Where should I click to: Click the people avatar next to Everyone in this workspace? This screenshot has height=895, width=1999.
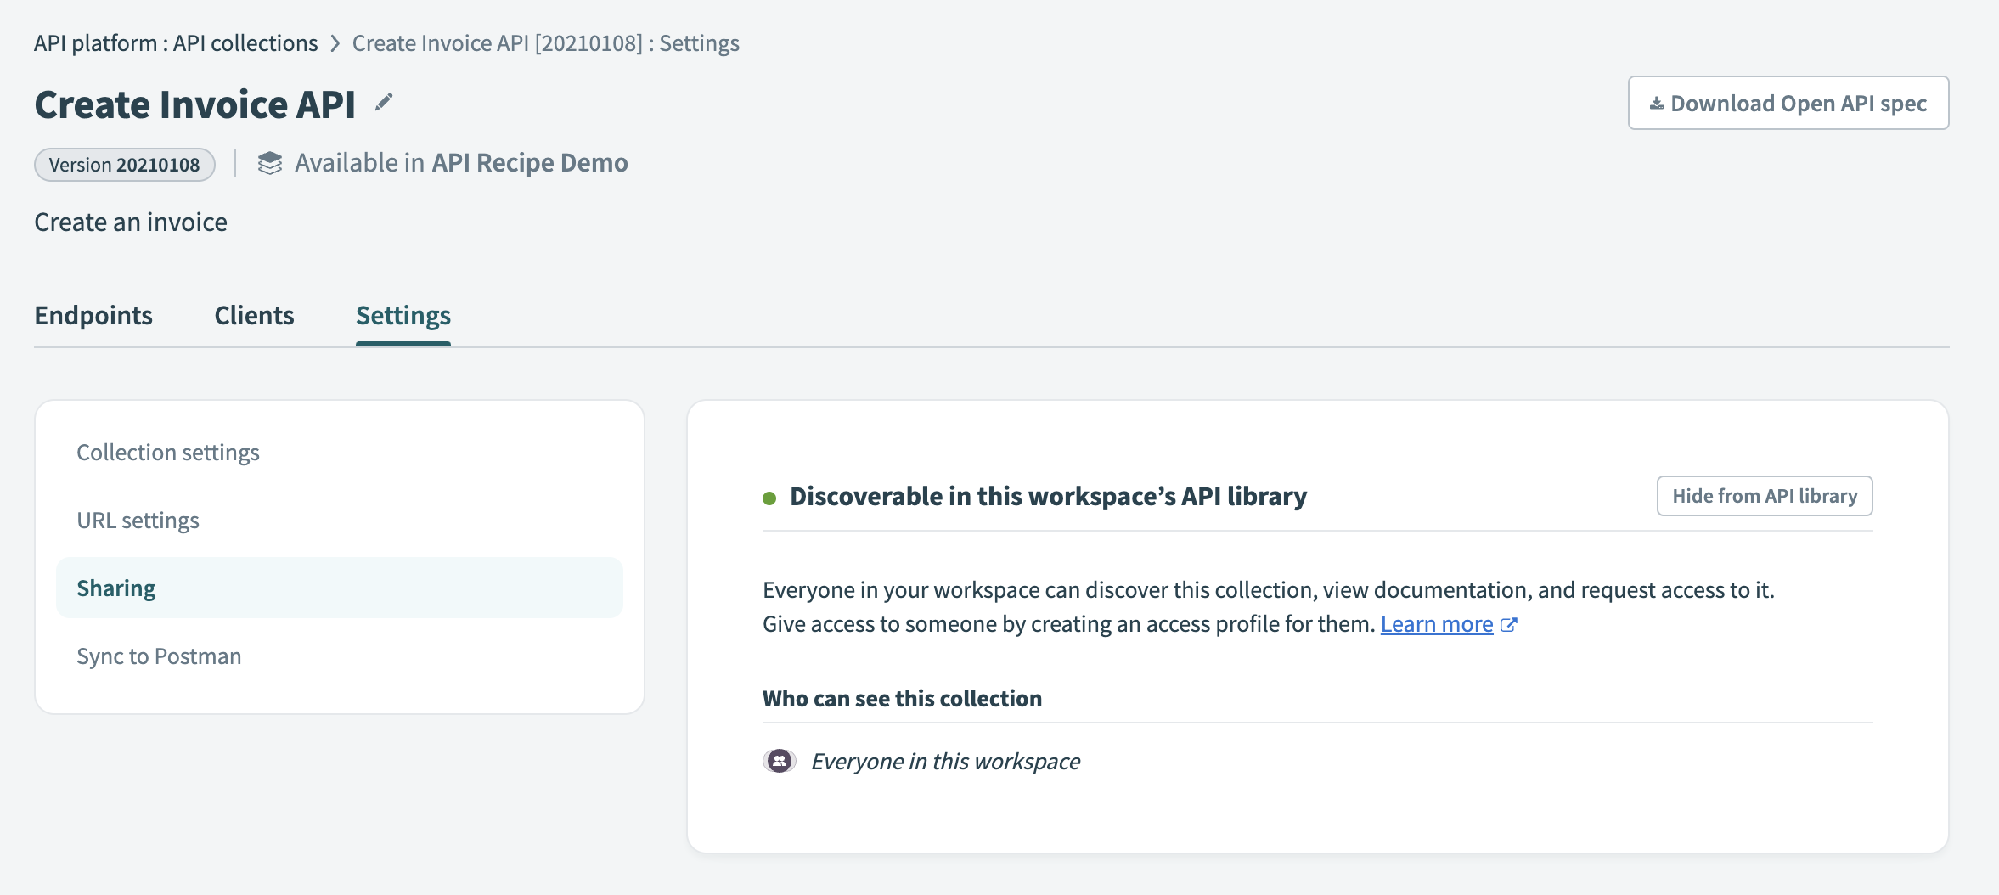779,762
